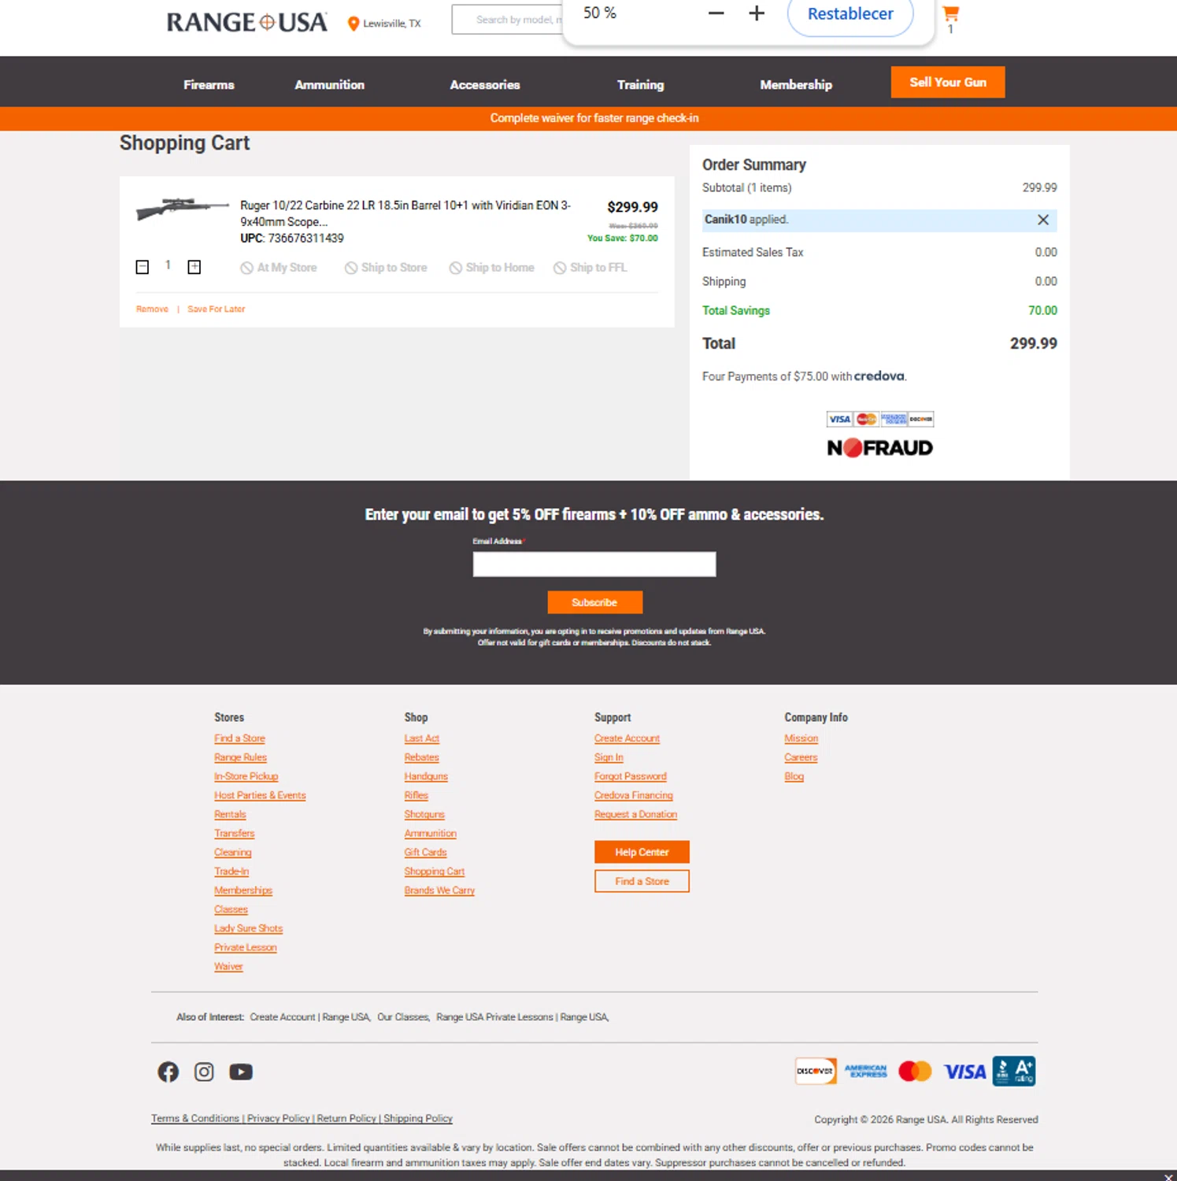Decrease Ruger 10/22 quantity
This screenshot has width=1177, height=1181.
pyautogui.click(x=142, y=268)
